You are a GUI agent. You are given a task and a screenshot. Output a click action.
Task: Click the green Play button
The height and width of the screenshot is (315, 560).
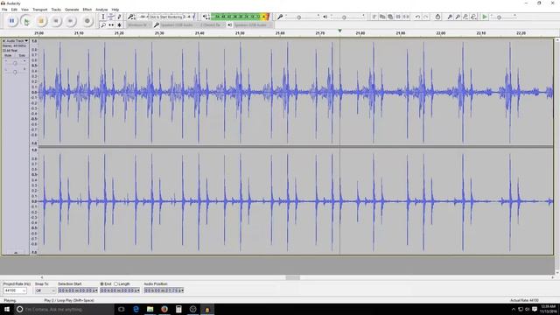tap(26, 21)
